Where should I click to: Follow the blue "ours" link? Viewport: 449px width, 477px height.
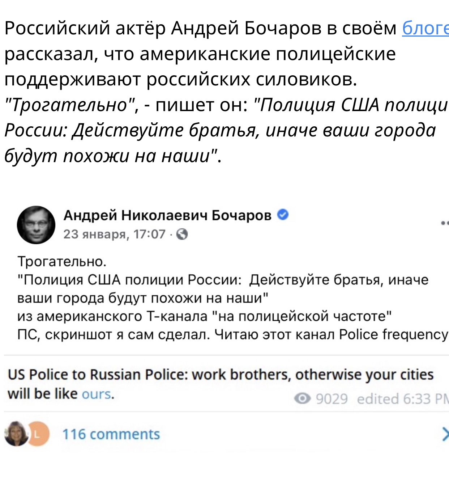[x=97, y=394]
